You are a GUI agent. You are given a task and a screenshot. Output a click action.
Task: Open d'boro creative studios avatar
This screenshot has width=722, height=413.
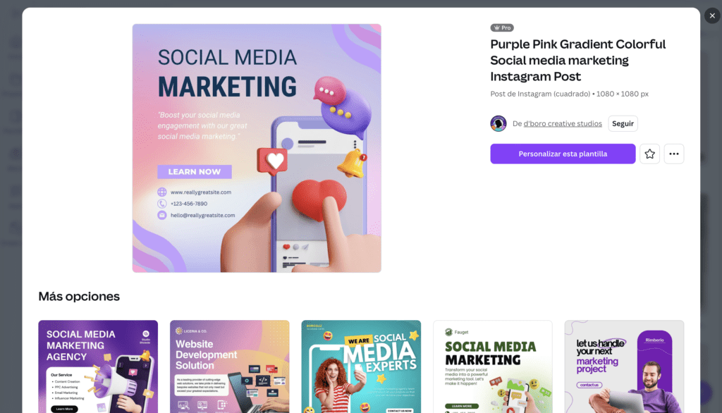click(498, 123)
